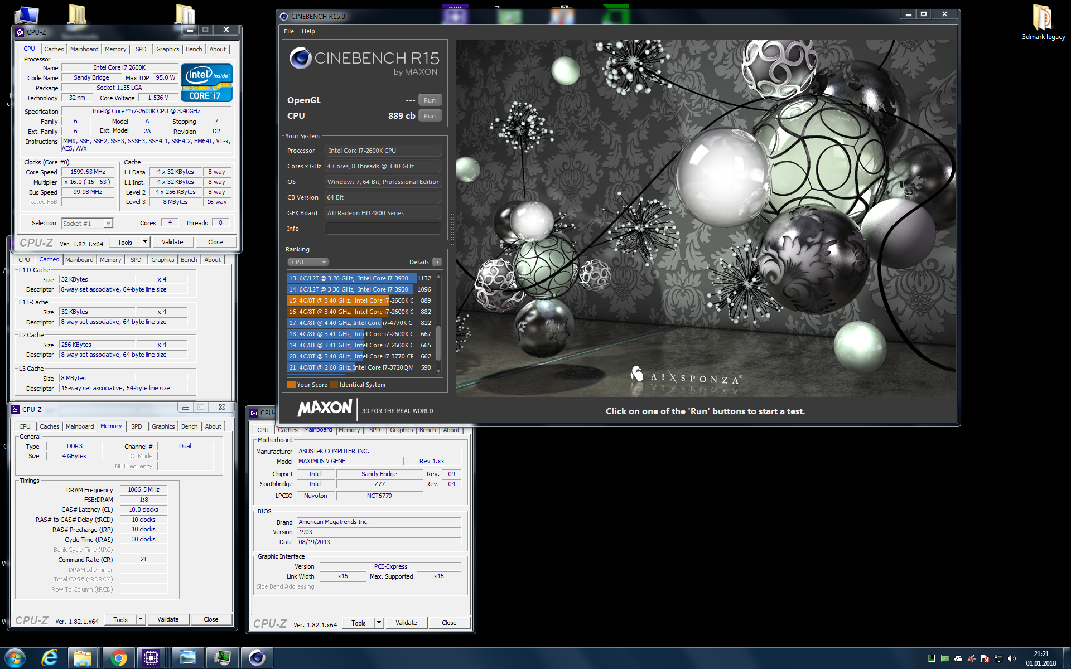Click the Cinebench title bar icon
The image size is (1071, 669).
[284, 16]
